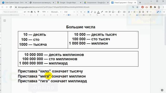
Task: Click the line 100 000 000 — сто миллионов
Action: click(x=50, y=59)
